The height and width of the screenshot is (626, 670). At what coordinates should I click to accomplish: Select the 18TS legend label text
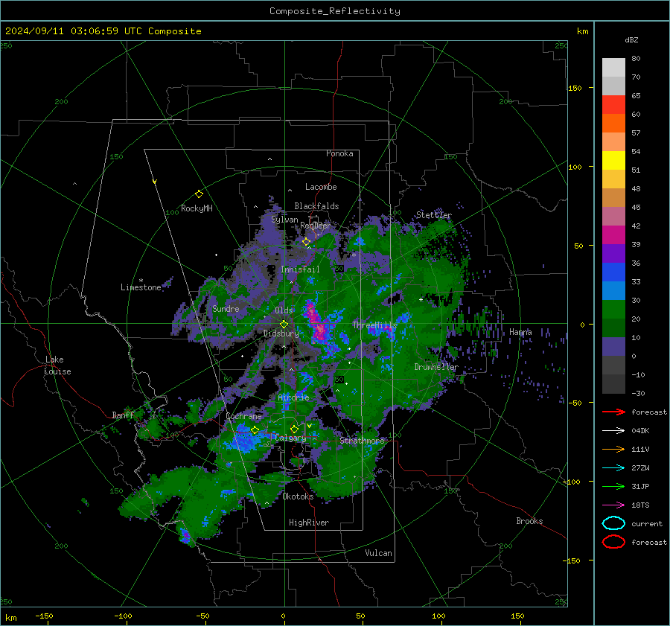[640, 505]
